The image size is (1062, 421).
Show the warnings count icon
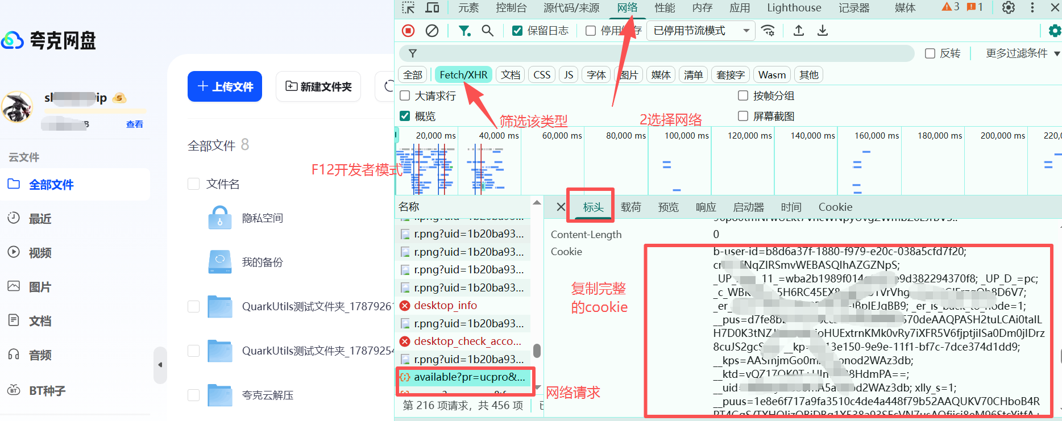pos(950,7)
